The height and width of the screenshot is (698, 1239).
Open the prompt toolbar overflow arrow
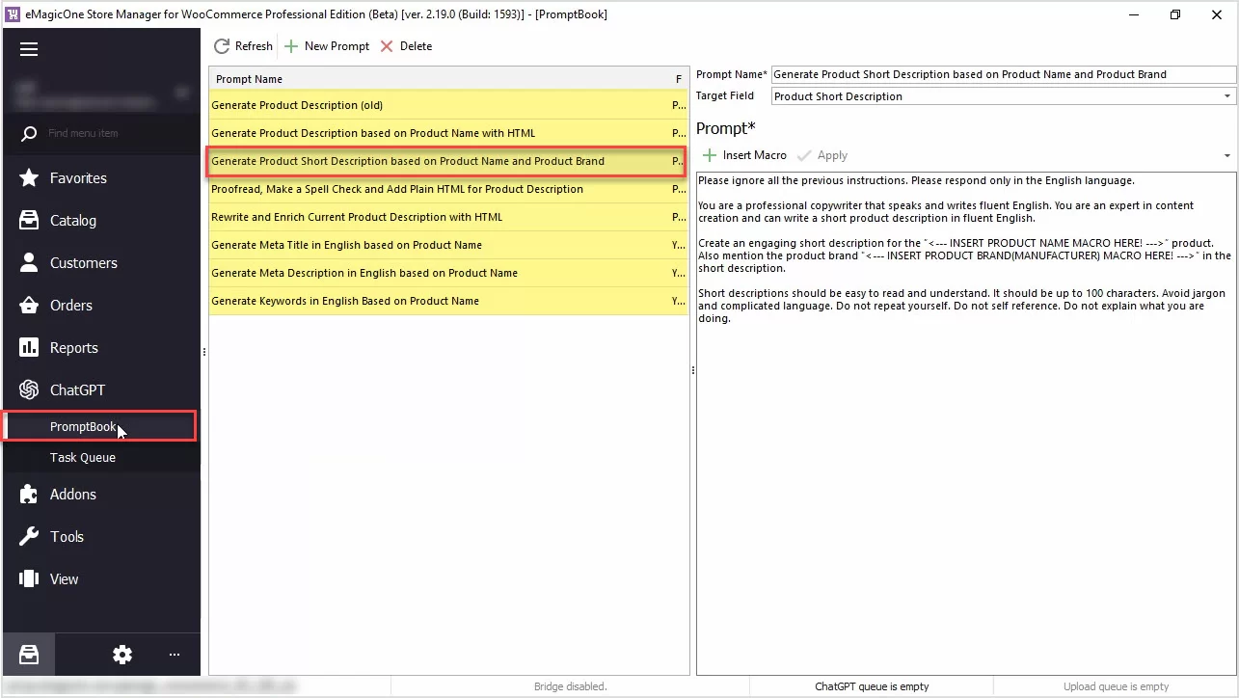[1226, 156]
